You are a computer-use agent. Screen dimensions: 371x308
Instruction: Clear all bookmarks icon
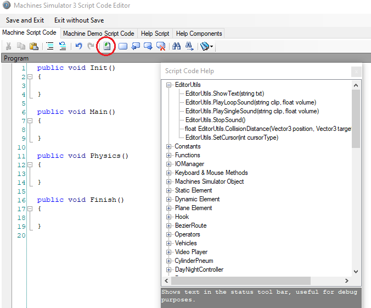click(x=161, y=46)
